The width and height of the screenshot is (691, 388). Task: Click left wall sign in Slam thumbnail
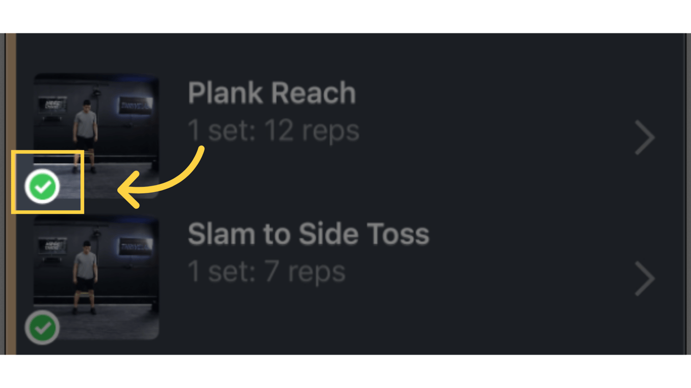point(52,246)
